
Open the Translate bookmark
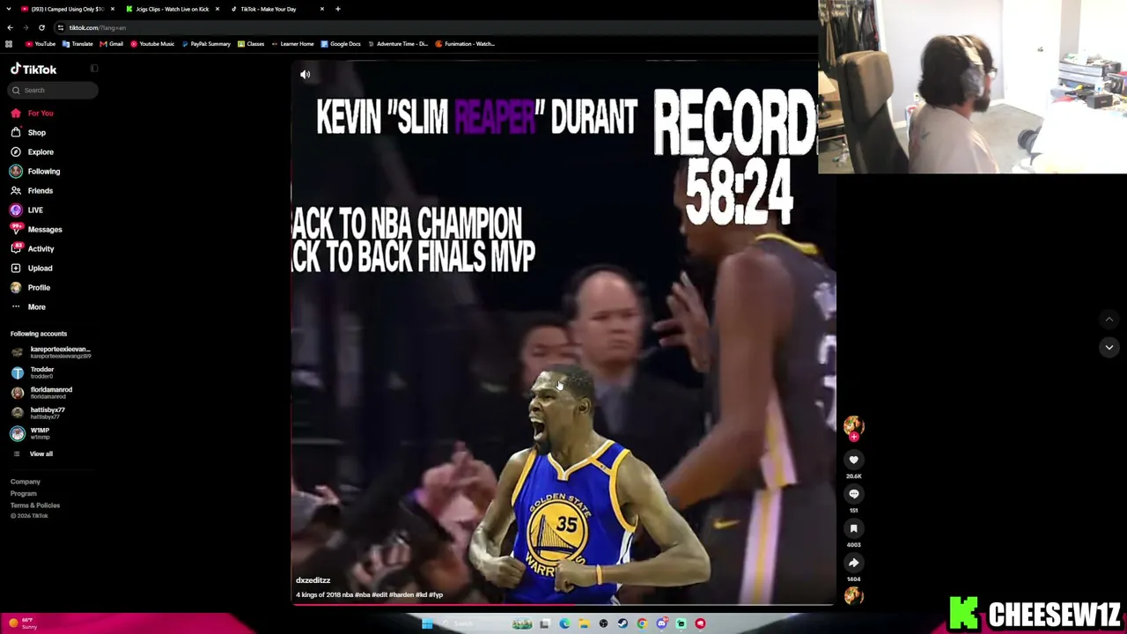point(77,44)
